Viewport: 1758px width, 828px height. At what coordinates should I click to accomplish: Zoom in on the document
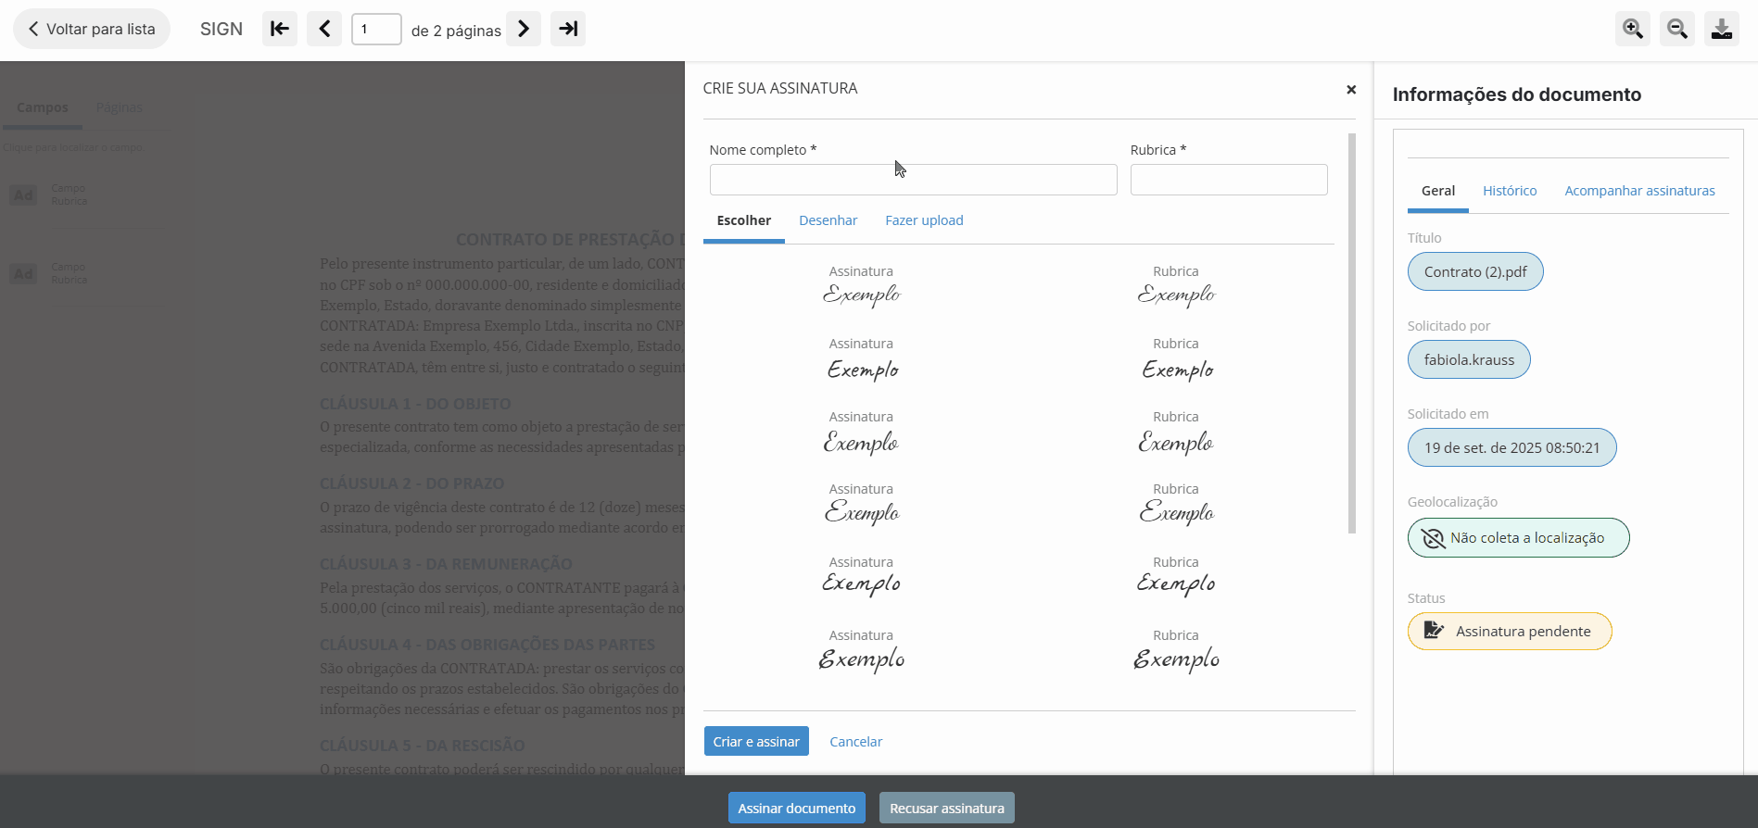pyautogui.click(x=1633, y=29)
